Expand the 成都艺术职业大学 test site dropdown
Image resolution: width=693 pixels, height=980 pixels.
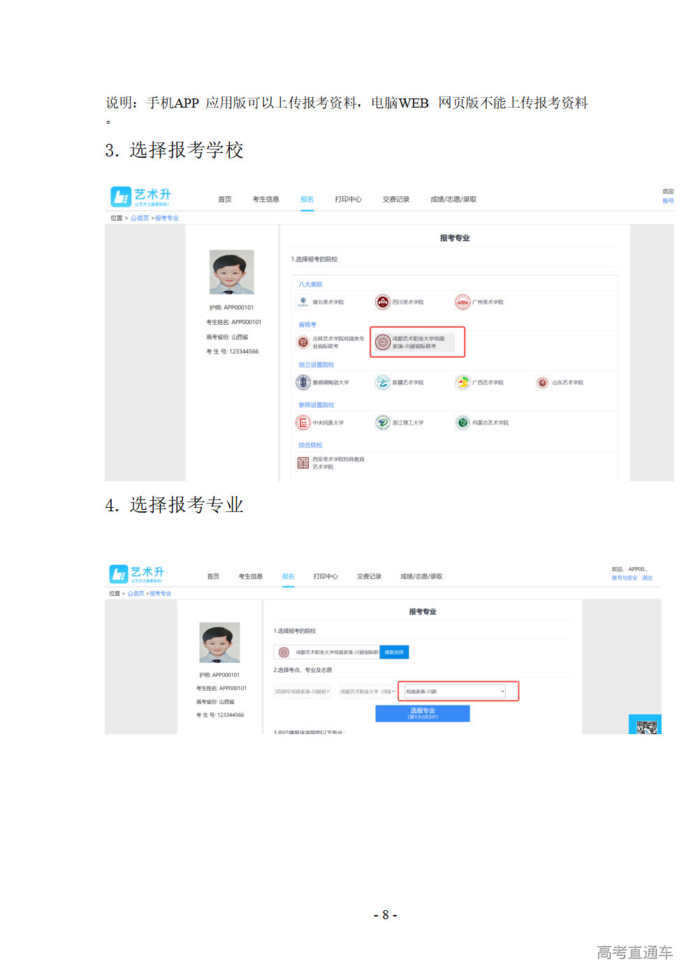click(367, 692)
